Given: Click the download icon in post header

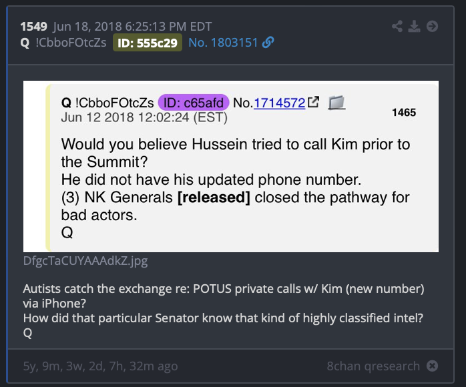Looking at the screenshot, I should click(x=415, y=27).
